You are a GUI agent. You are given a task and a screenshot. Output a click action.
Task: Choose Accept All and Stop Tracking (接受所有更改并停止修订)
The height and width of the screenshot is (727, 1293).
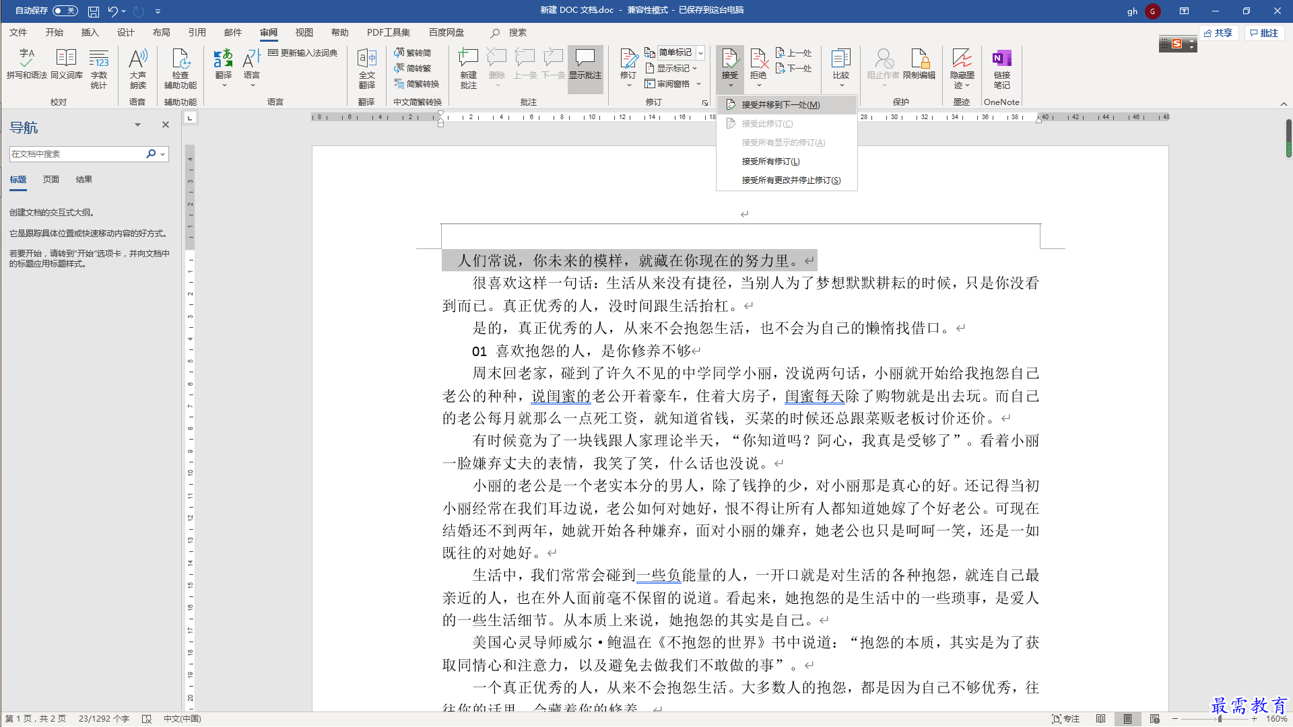pyautogui.click(x=787, y=180)
